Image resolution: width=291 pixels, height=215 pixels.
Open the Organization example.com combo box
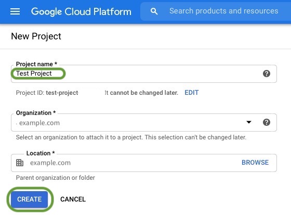coord(144,122)
